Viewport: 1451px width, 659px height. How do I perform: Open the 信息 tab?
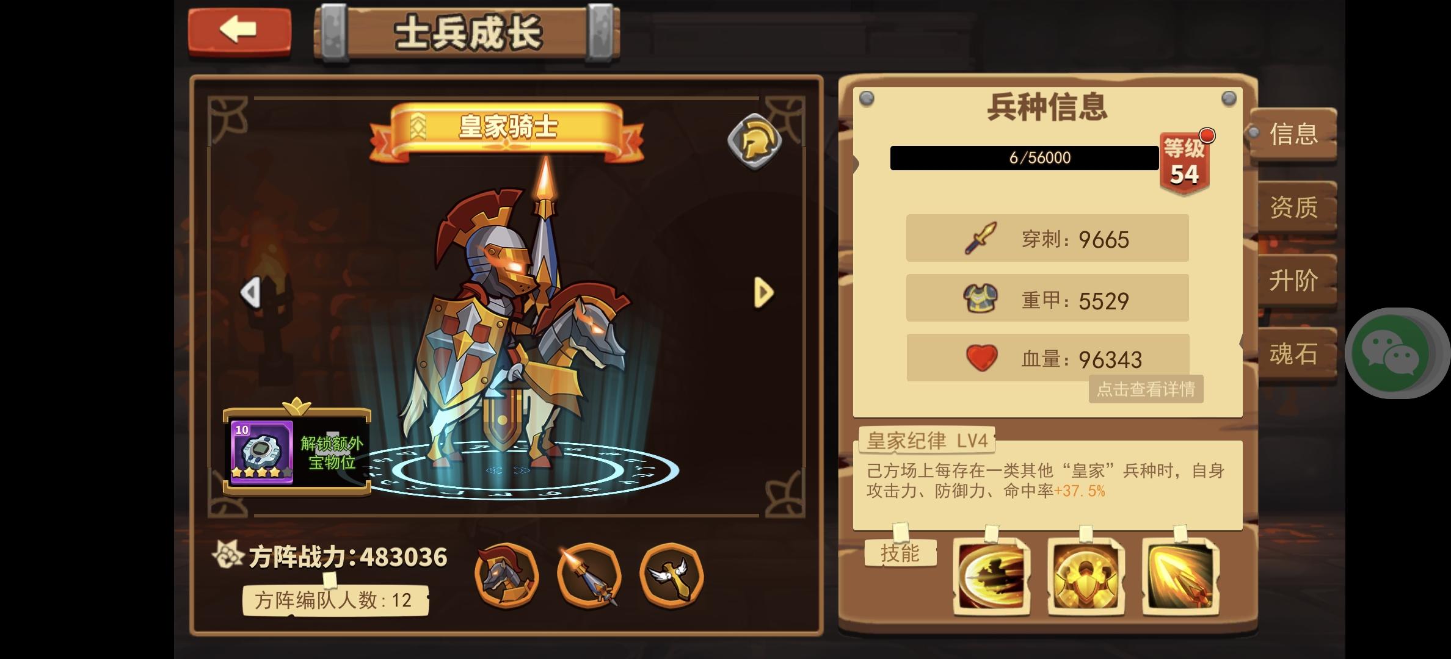pyautogui.click(x=1293, y=134)
